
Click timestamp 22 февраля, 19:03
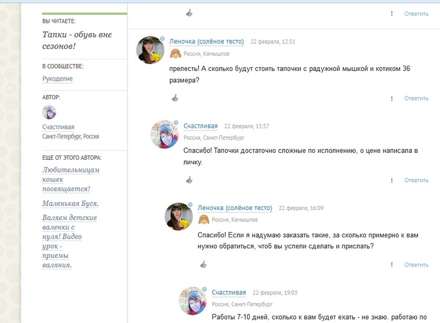tap(275, 293)
